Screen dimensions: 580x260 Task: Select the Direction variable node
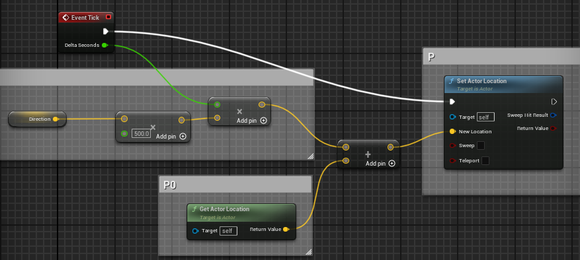point(37,119)
